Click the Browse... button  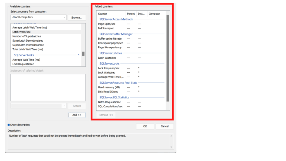click(77, 18)
